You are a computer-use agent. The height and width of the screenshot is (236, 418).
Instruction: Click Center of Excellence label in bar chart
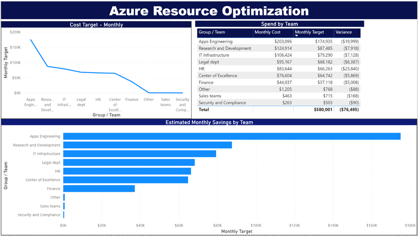coord(43,180)
